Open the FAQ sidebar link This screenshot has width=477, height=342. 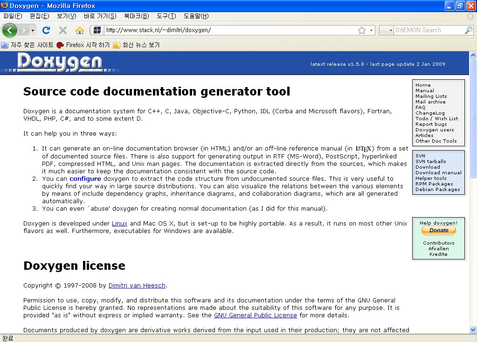(421, 107)
